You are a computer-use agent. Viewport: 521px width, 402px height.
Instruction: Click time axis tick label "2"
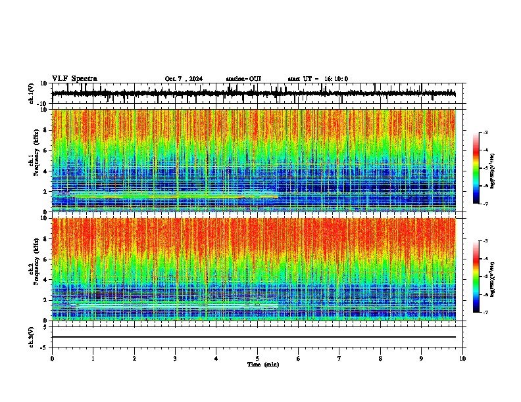pyautogui.click(x=134, y=359)
